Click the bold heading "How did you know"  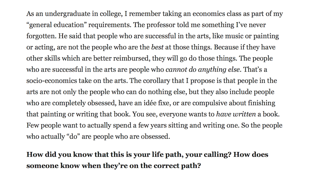[59, 155]
